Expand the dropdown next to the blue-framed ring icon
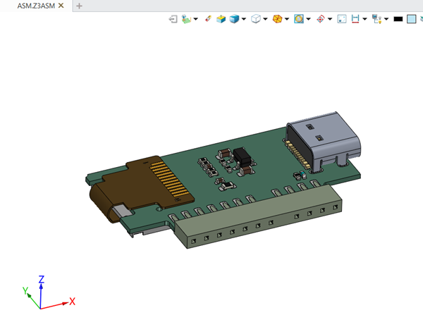Image resolution: width=423 pixels, height=315 pixels. tap(308, 19)
